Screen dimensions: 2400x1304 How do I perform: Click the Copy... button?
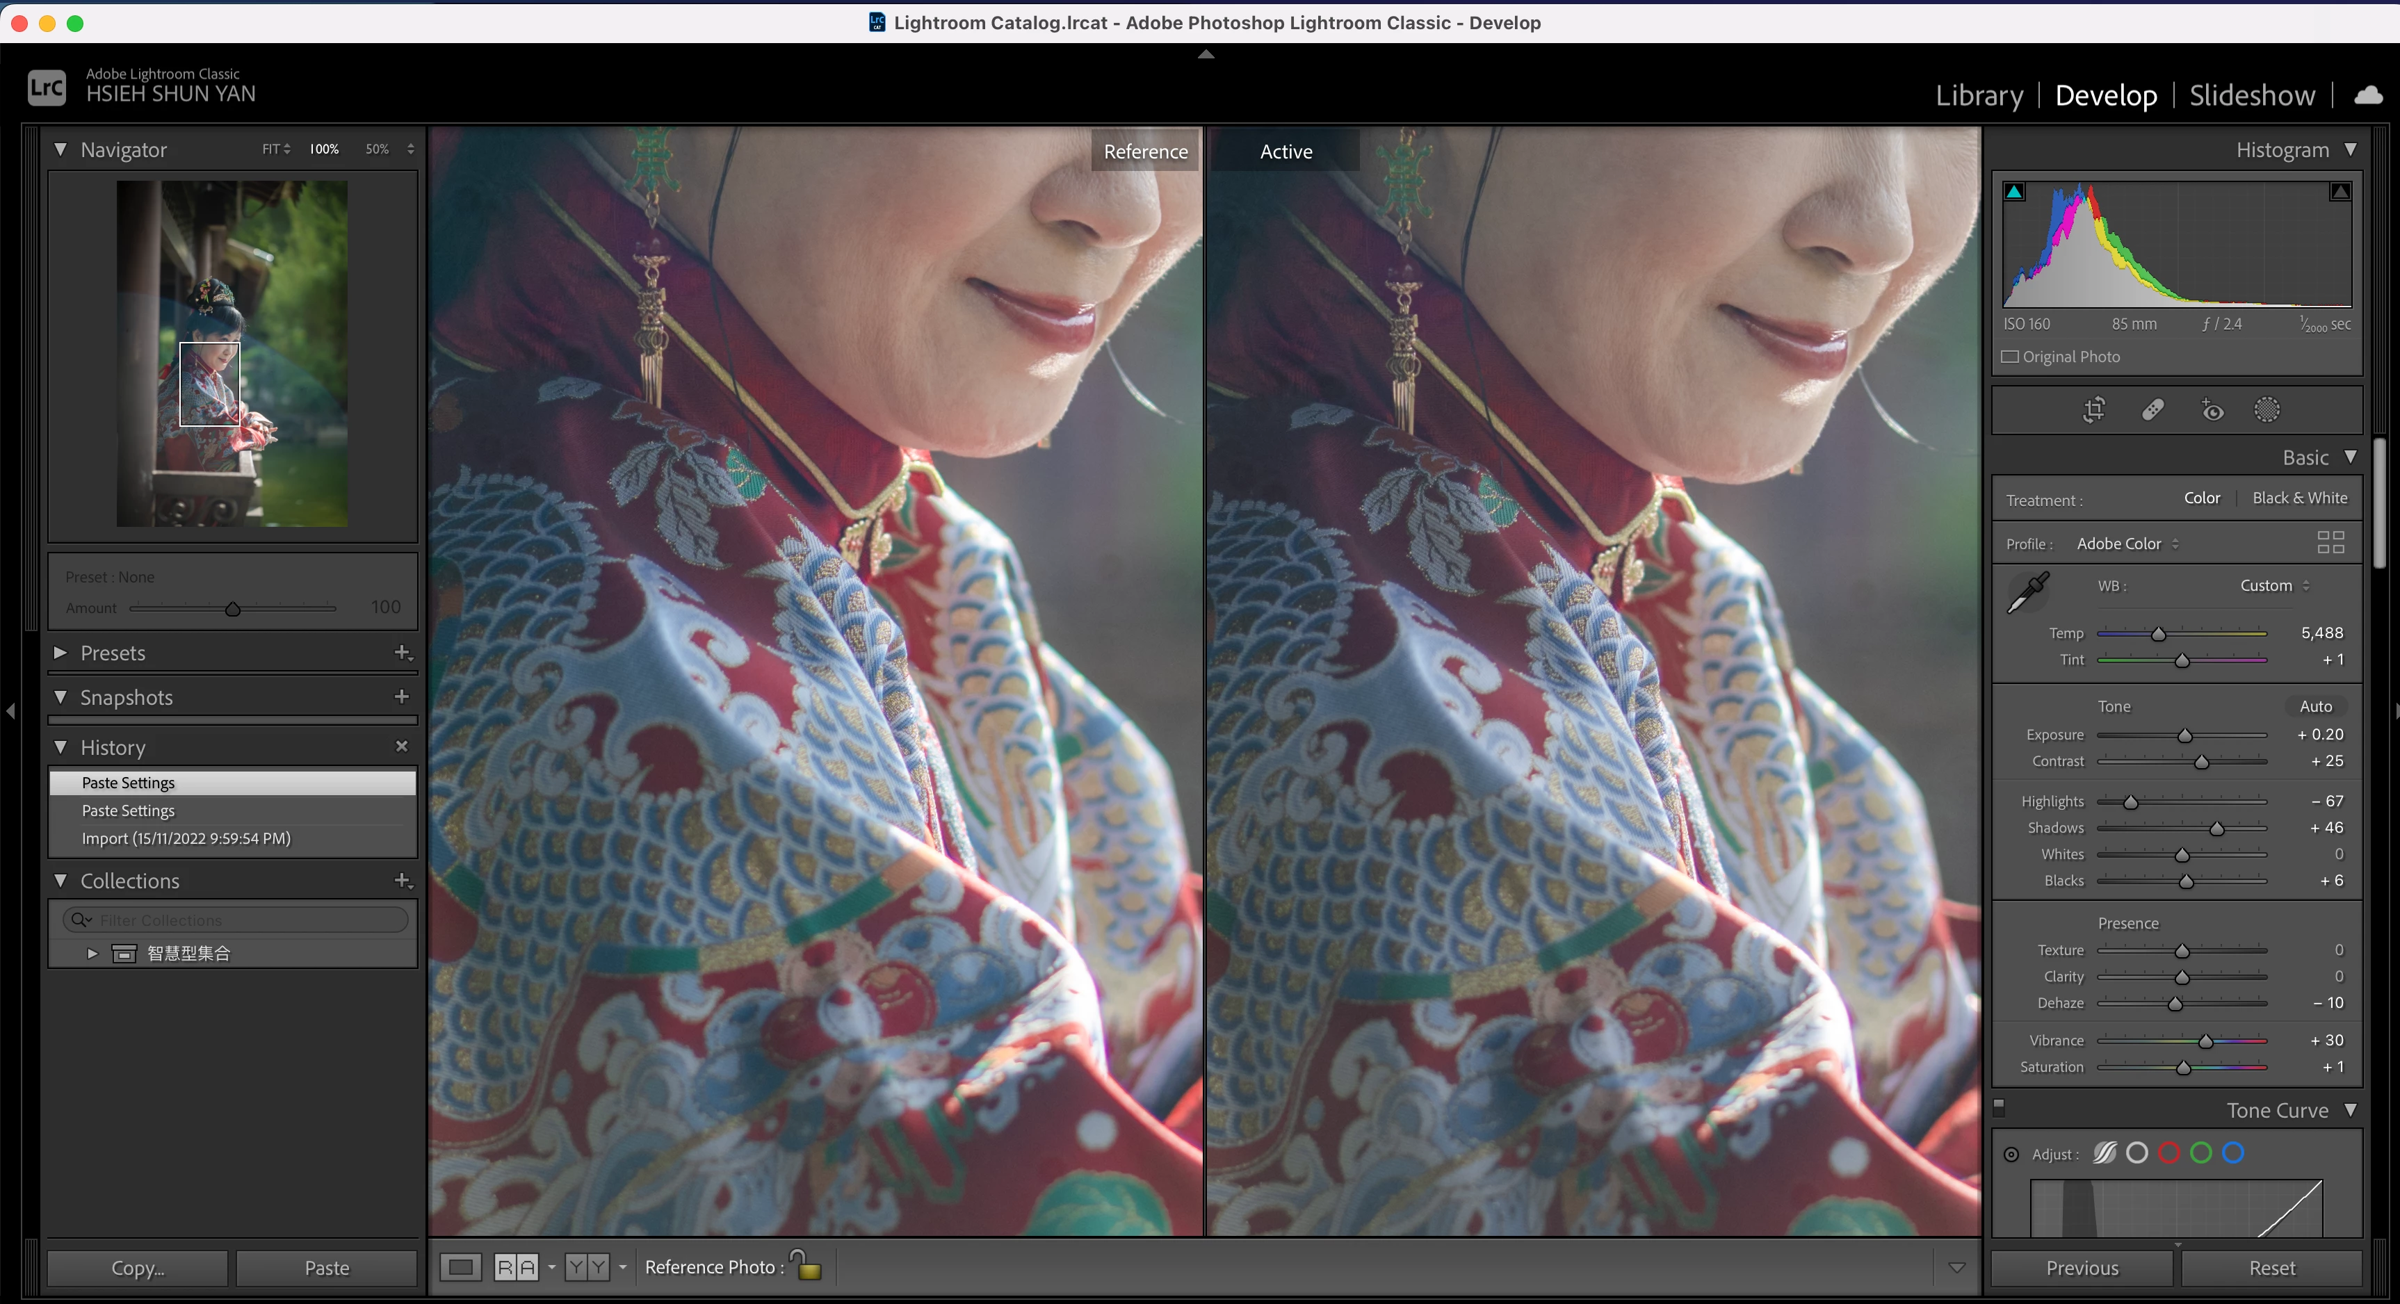tap(137, 1268)
